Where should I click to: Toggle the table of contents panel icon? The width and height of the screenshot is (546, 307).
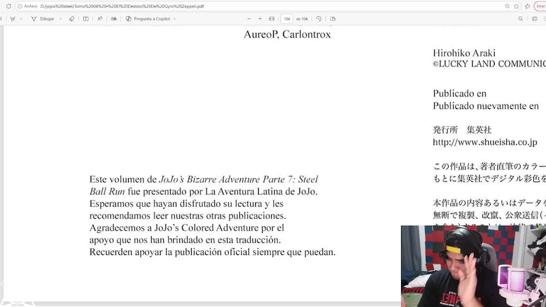click(1, 19)
